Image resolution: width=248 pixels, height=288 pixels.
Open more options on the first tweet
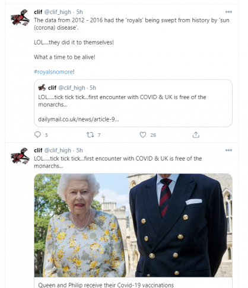point(228,12)
